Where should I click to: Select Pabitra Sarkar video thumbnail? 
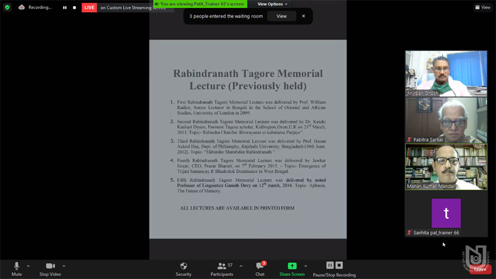(x=446, y=120)
